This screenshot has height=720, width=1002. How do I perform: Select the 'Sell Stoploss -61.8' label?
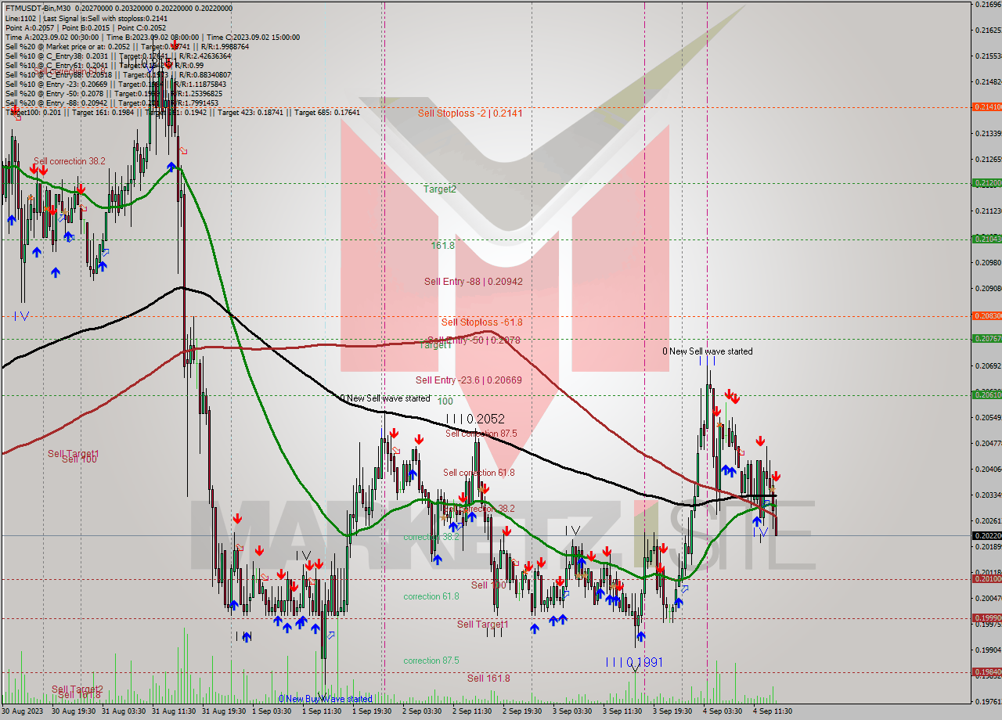tap(481, 322)
